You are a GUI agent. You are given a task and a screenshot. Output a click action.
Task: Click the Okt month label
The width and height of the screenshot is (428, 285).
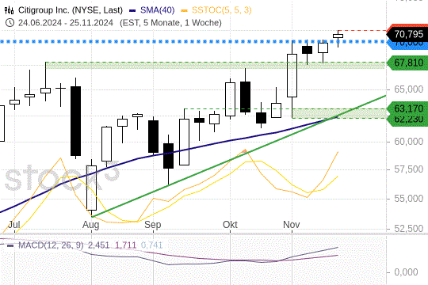point(230,225)
